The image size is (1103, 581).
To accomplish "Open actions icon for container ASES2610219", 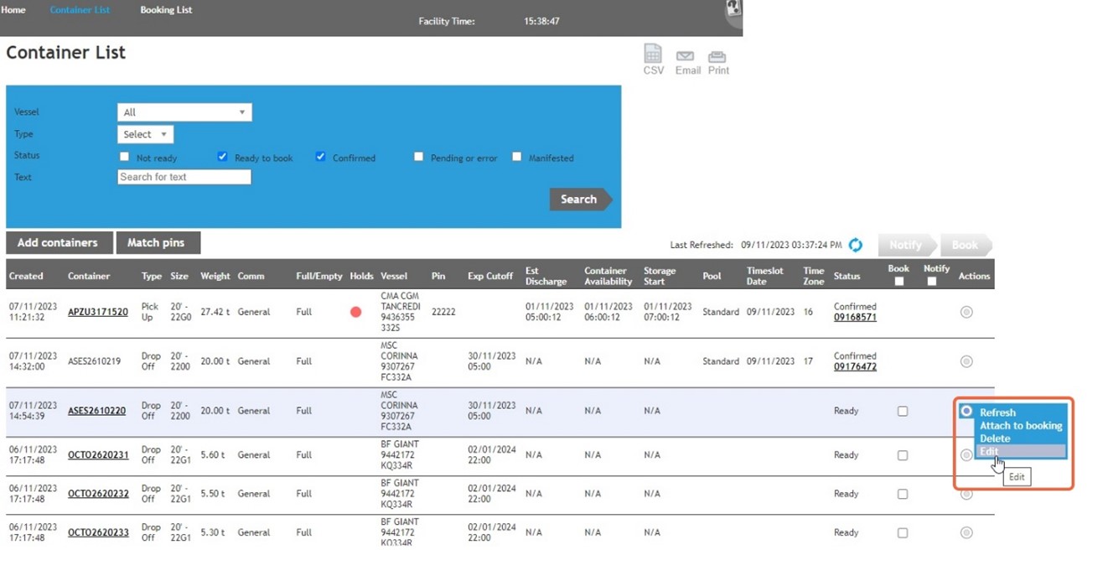I will click(966, 361).
